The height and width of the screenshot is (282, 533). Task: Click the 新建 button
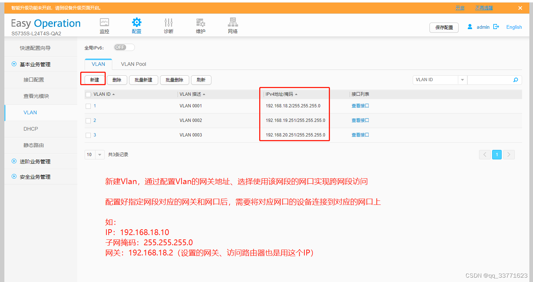pyautogui.click(x=94, y=80)
